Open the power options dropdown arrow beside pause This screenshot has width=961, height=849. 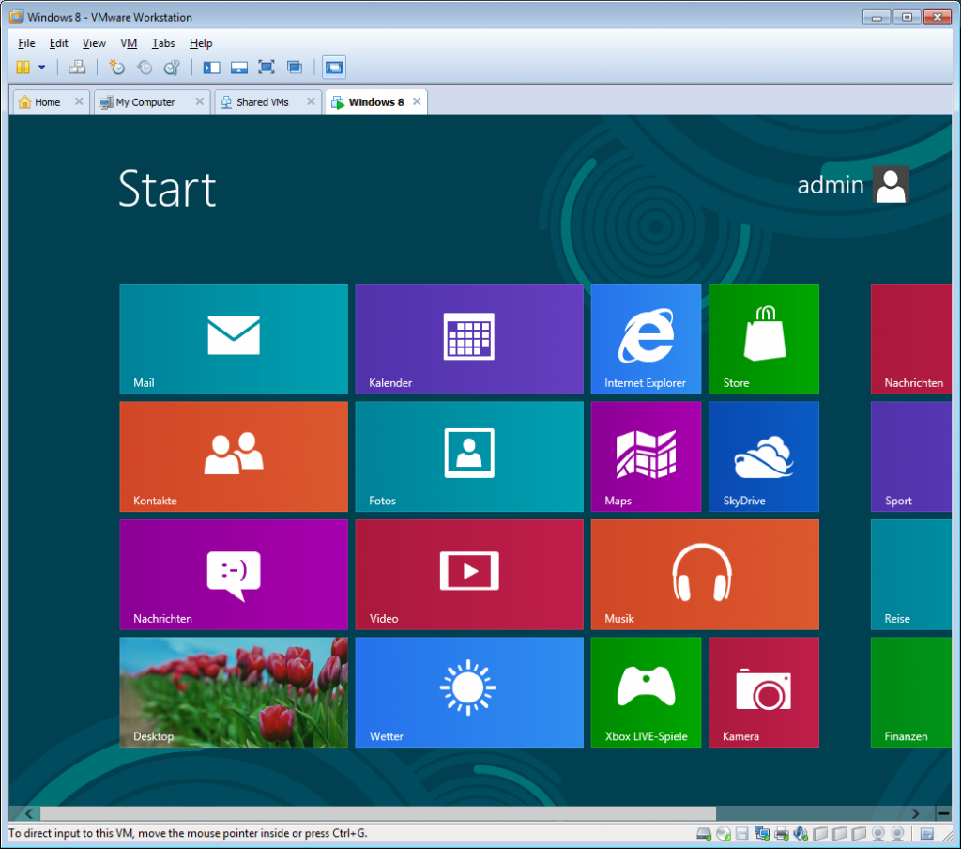pos(41,68)
